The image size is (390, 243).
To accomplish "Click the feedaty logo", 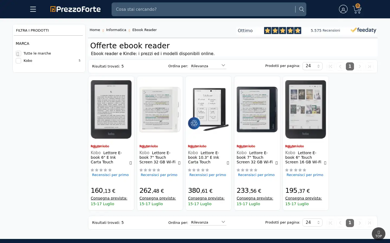I will point(363,30).
